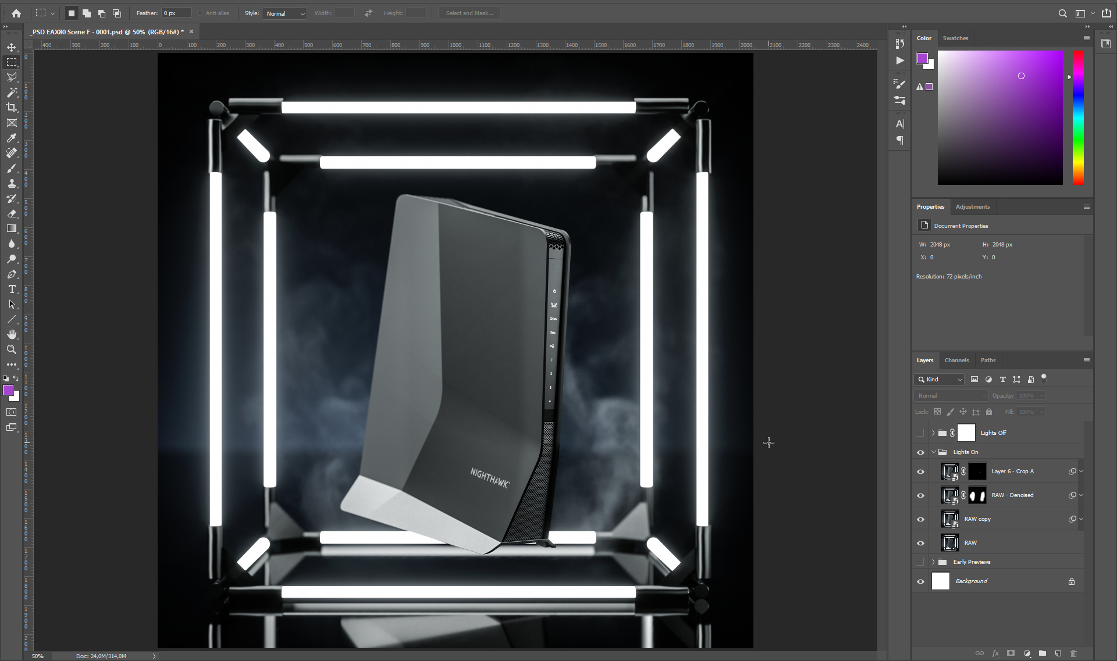Open the marquee tool preset picker arrow

tap(52, 13)
